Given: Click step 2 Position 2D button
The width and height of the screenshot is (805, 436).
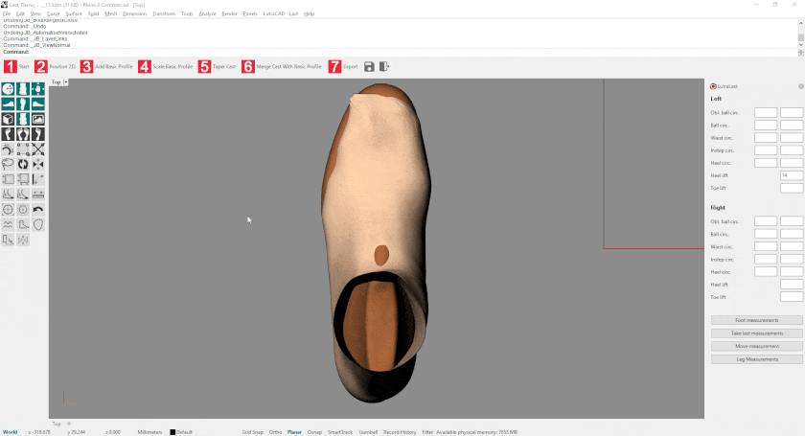Looking at the screenshot, I should point(55,67).
